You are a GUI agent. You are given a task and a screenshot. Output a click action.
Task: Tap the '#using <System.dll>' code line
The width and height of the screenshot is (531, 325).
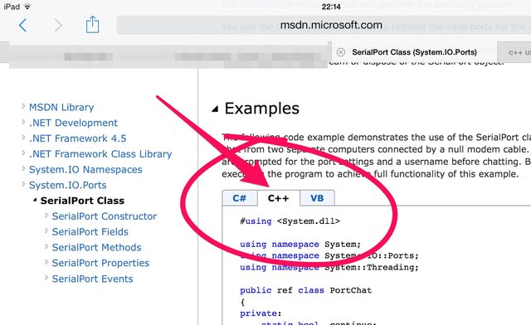tap(290, 221)
